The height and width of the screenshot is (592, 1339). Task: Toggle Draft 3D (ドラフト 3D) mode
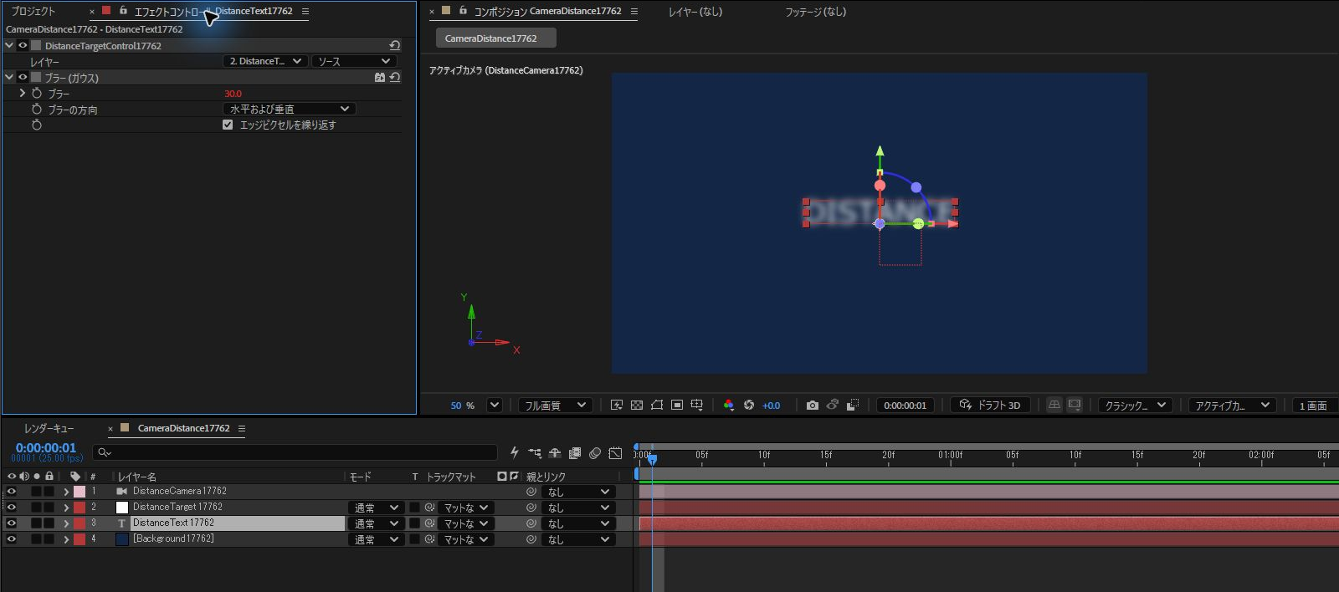point(990,406)
